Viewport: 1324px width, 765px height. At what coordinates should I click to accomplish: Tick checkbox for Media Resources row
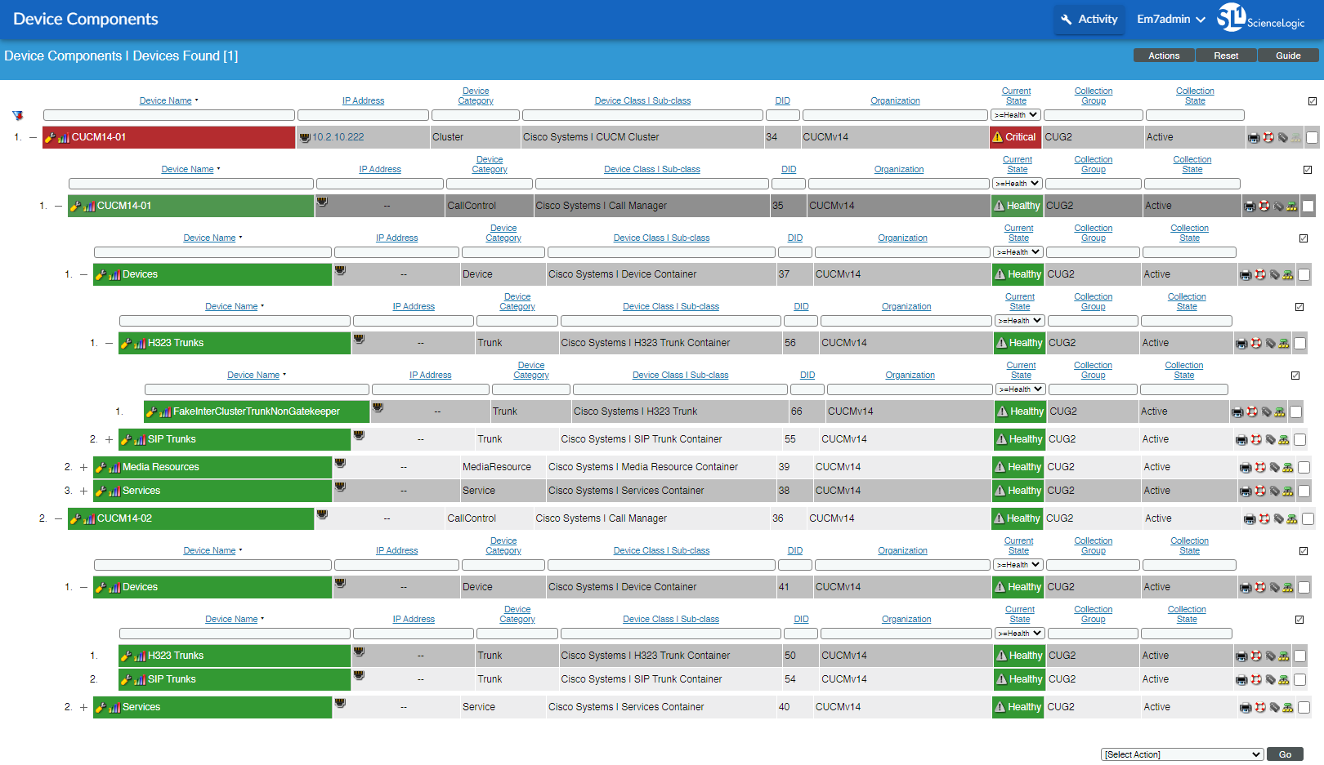point(1304,467)
